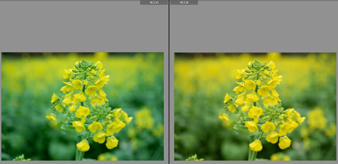
Task: Click the green bud cluster in the before photo
Action: [x=84, y=66]
